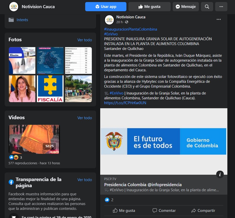Image resolution: width=235 pixels, height=218 pixels.
Task: Play the 52:25 video thumbnail
Action: pyautogui.click(x=34, y=139)
